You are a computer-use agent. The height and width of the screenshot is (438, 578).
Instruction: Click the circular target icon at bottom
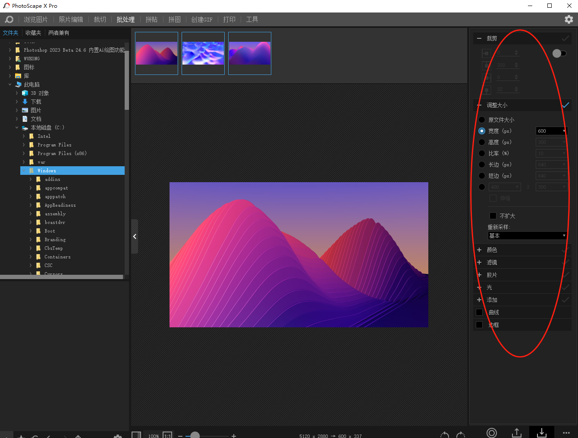[492, 433]
